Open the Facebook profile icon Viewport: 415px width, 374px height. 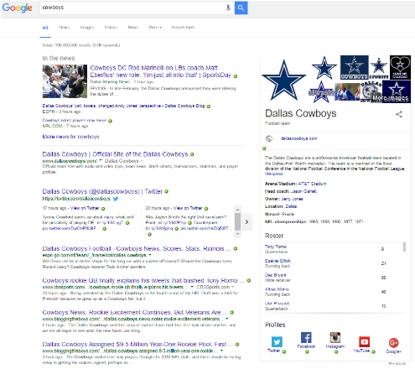point(306,338)
